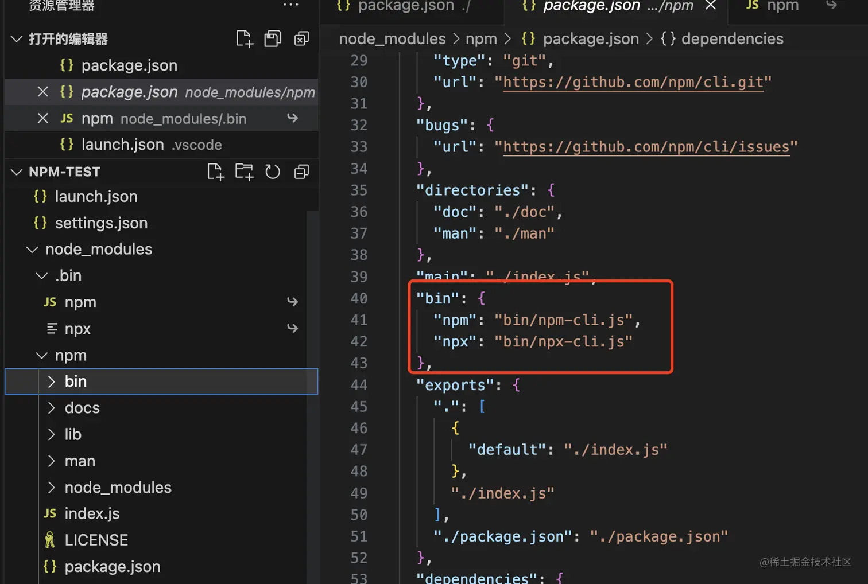Refresh the NPM-TEST explorer tree
Image resolution: width=868 pixels, height=584 pixels.
[273, 172]
